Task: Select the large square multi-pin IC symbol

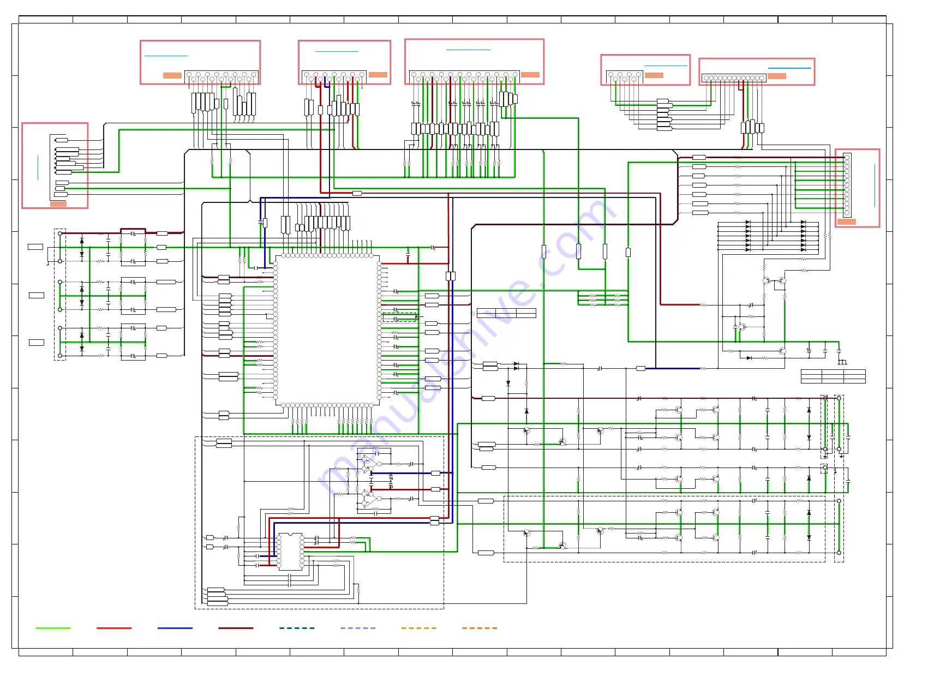Action: (x=327, y=330)
